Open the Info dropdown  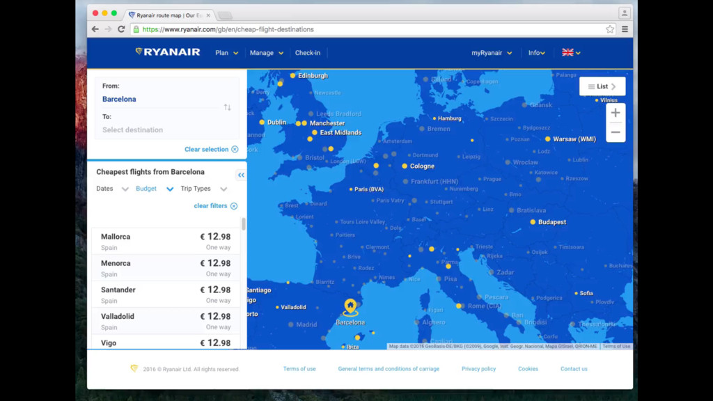click(537, 53)
